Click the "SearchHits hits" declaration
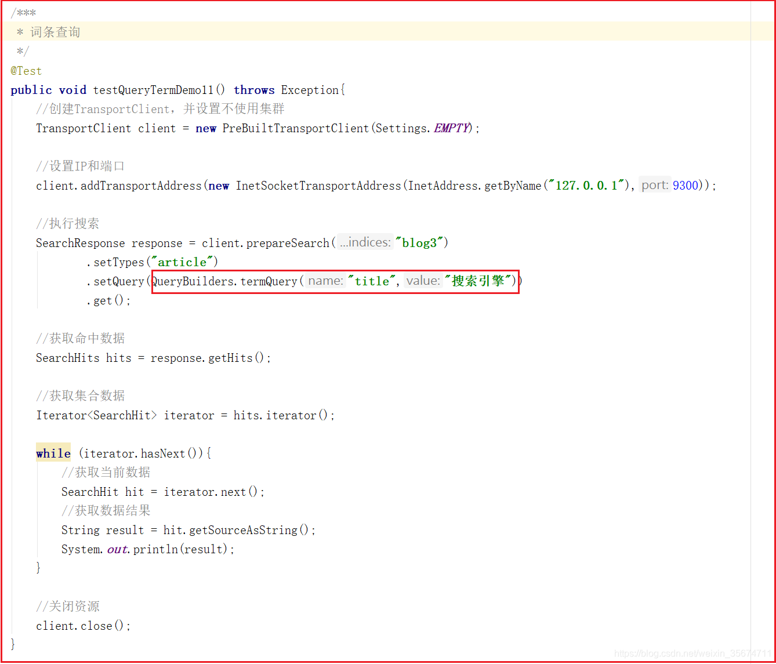The image size is (776, 664). coord(84,358)
